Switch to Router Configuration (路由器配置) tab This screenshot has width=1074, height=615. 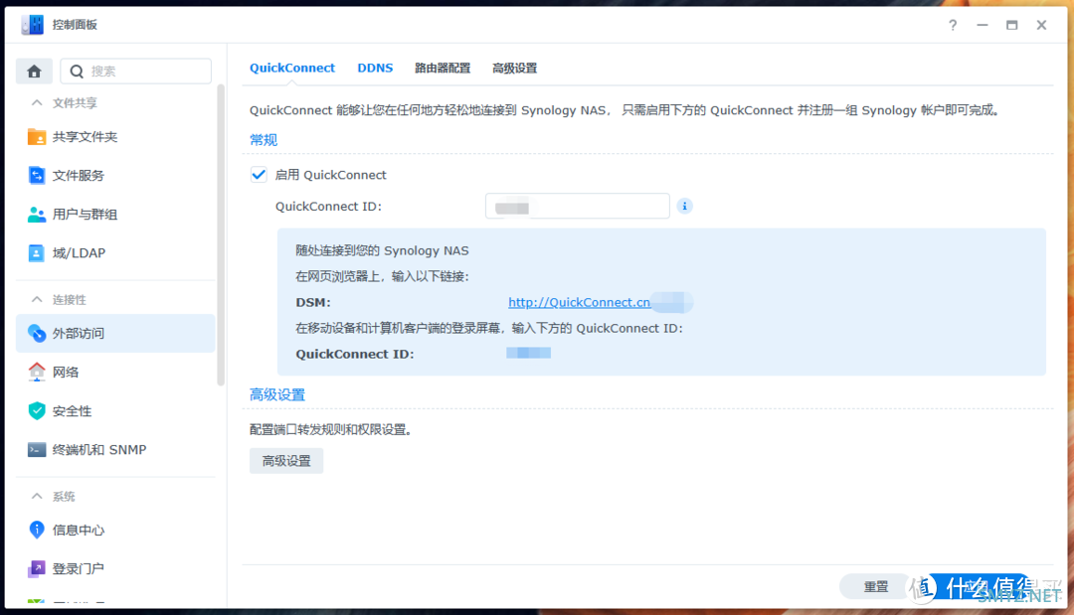click(x=443, y=68)
